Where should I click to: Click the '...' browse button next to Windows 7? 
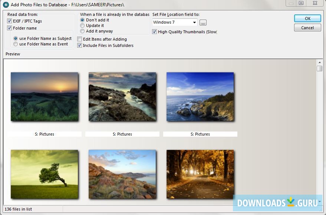click(203, 22)
